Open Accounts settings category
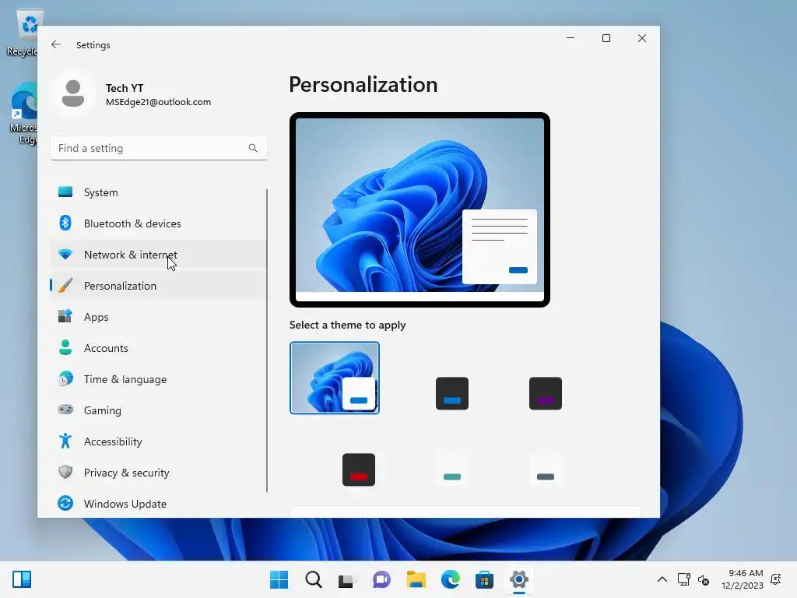797x598 pixels. (x=159, y=348)
